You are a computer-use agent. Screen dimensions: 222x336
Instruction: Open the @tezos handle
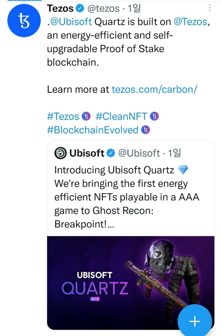pos(104,9)
